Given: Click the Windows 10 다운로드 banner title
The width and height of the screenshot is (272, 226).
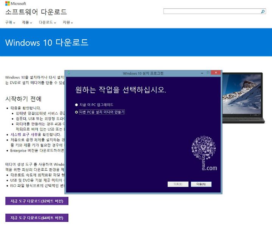Looking at the screenshot, I should coord(47,43).
